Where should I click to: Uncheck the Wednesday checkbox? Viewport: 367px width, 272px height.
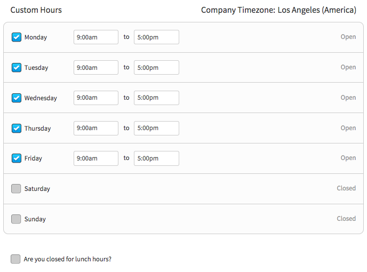click(17, 98)
